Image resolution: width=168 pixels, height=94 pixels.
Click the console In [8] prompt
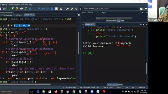(88, 53)
